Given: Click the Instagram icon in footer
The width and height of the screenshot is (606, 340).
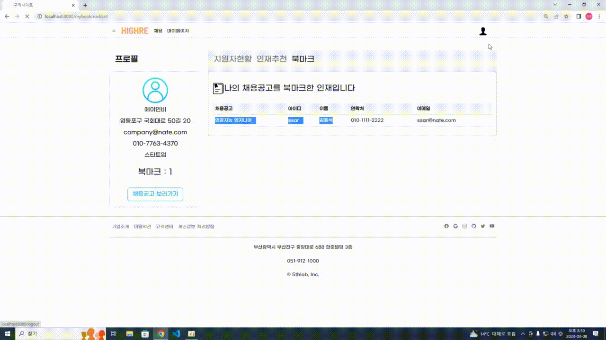Looking at the screenshot, I should tap(464, 226).
